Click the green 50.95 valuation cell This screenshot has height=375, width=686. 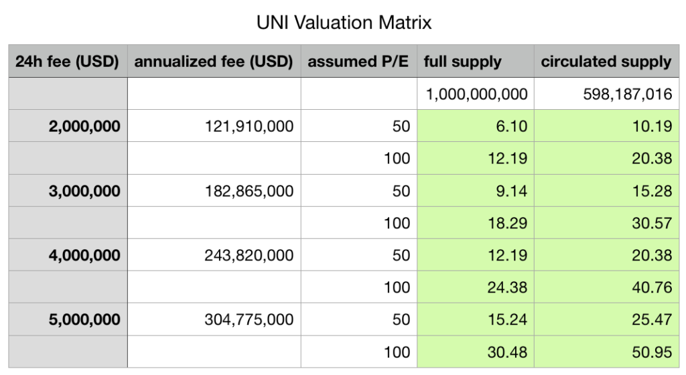click(606, 352)
